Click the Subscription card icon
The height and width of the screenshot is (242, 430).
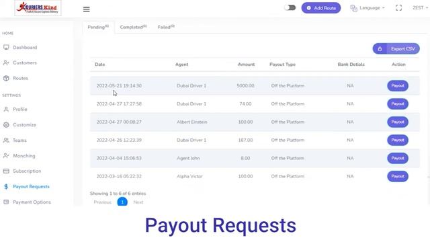point(6,171)
